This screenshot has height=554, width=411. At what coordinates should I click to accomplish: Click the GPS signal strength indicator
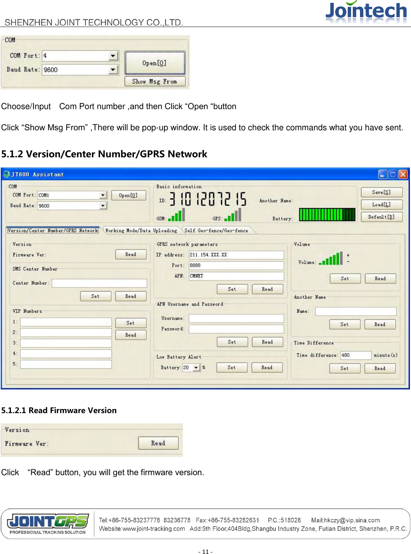point(233,216)
